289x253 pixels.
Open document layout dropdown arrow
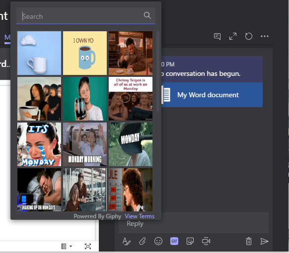click(x=71, y=246)
